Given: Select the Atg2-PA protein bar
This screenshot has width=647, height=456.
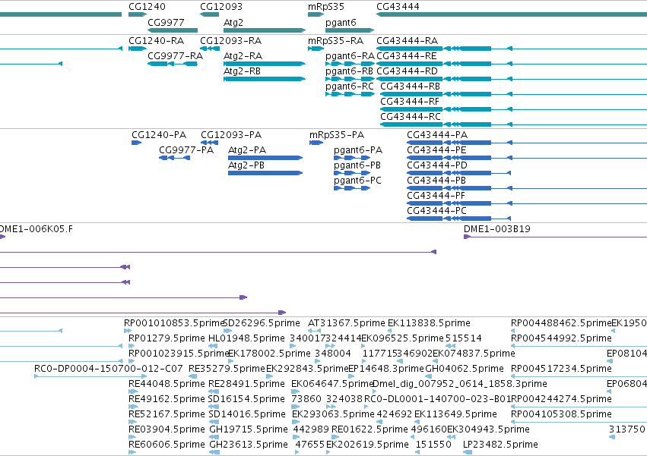Looking at the screenshot, I should tap(265, 158).
